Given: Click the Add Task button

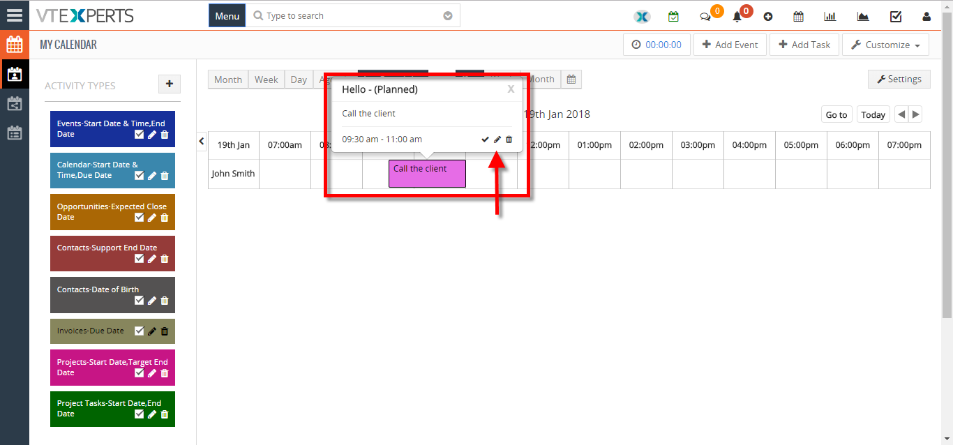Looking at the screenshot, I should (x=804, y=45).
